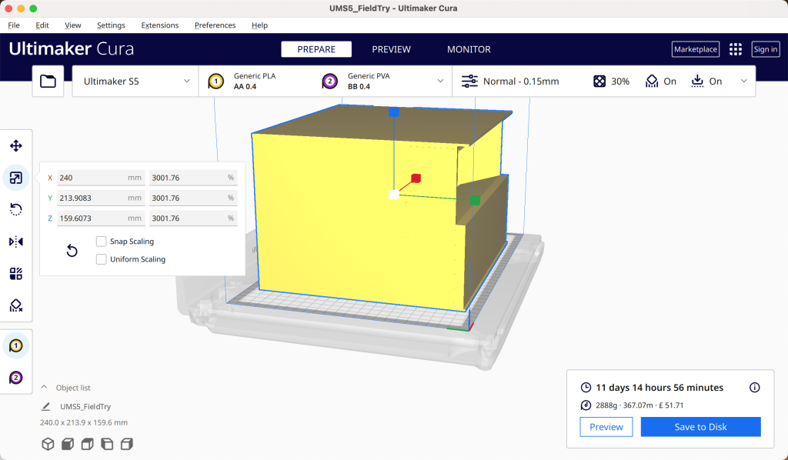This screenshot has height=460, width=788.
Task: Open Per Model Settings tool
Action: pos(16,274)
